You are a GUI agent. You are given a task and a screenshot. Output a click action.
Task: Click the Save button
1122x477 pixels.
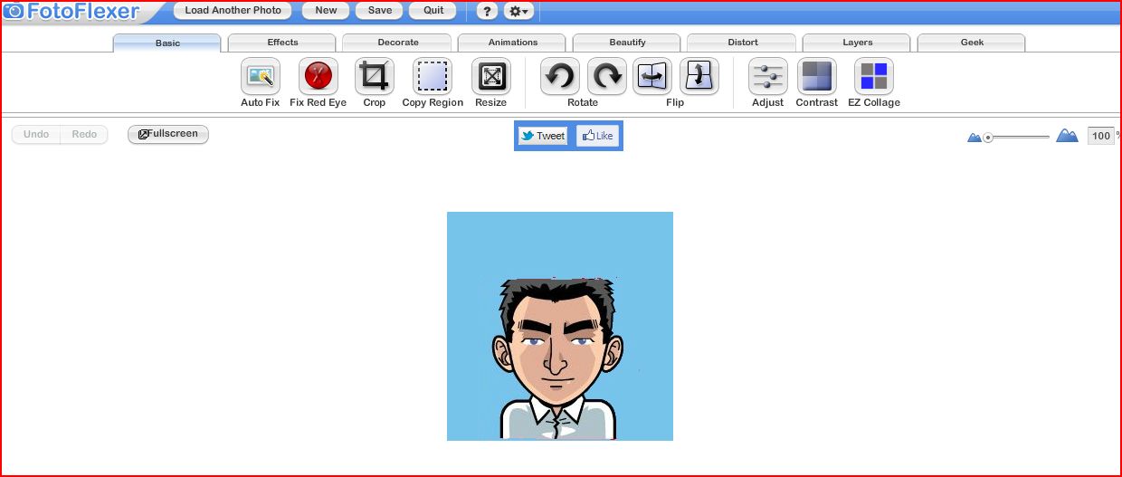(x=380, y=11)
